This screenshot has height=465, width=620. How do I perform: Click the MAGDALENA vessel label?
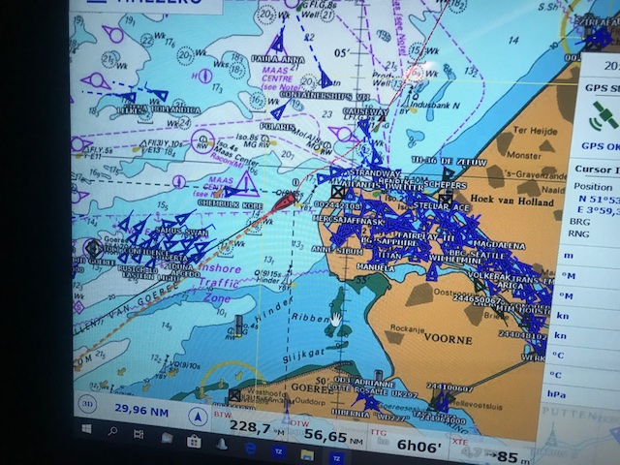(x=500, y=245)
